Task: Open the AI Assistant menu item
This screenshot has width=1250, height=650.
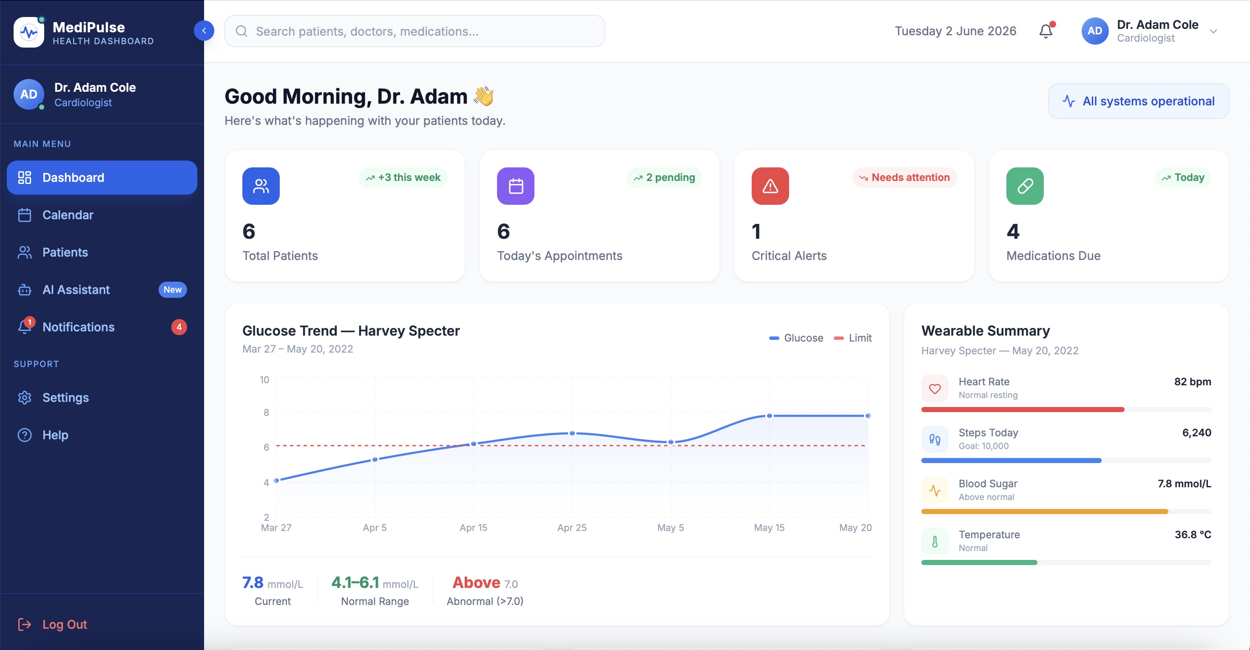Action: click(102, 289)
